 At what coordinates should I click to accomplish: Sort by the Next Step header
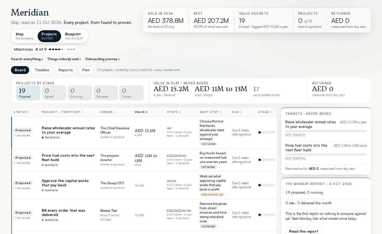211,112
